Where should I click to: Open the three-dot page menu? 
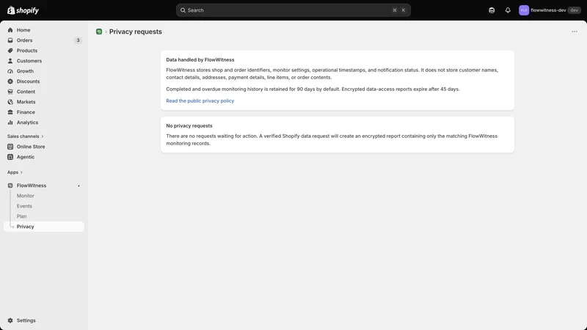[575, 32]
